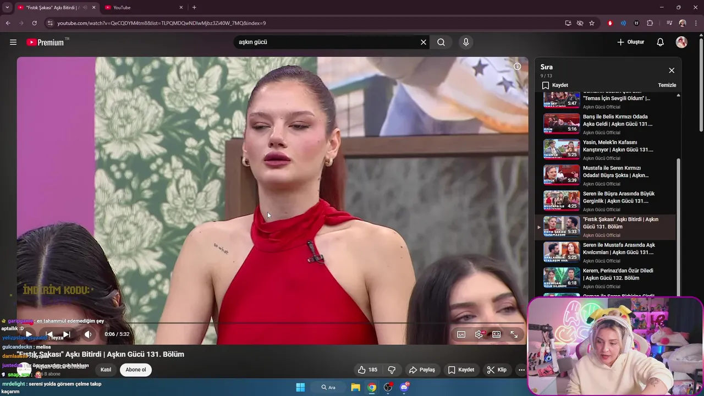
Task: Open the Extensions puzzle menu
Action: [x=650, y=23]
